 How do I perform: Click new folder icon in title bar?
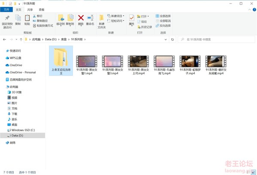(x=15, y=3)
